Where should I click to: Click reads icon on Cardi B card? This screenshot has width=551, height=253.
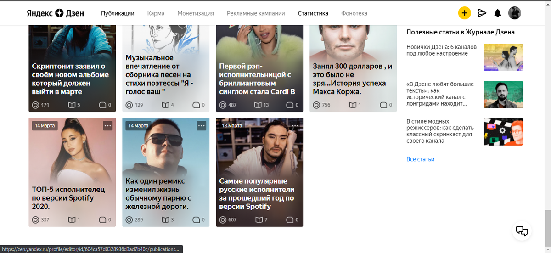[259, 105]
